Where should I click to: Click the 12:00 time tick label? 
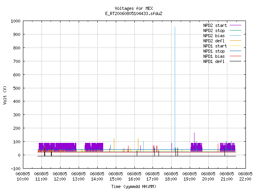[x=60, y=179]
